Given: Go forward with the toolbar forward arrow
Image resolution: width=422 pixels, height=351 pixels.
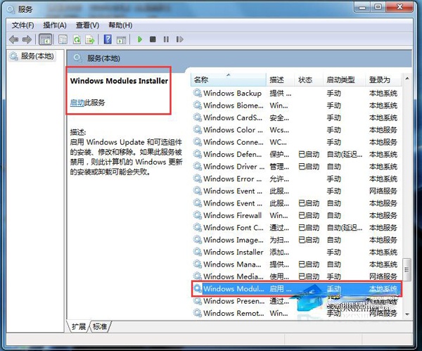Looking at the screenshot, I should (27, 39).
